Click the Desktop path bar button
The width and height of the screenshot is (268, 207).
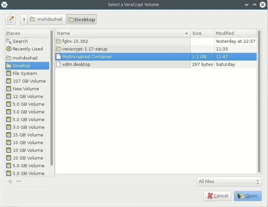coord(82,19)
